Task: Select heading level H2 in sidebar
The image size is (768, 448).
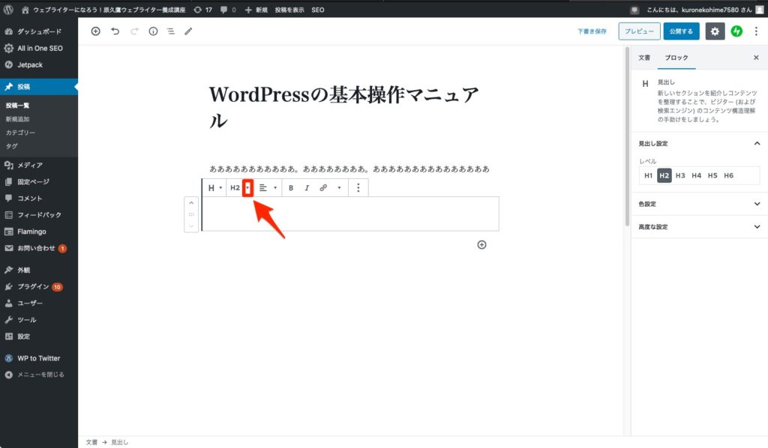Action: tap(664, 175)
